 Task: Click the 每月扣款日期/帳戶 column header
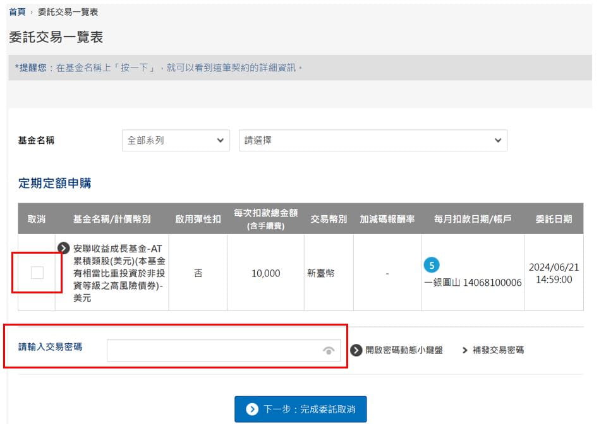click(x=473, y=219)
